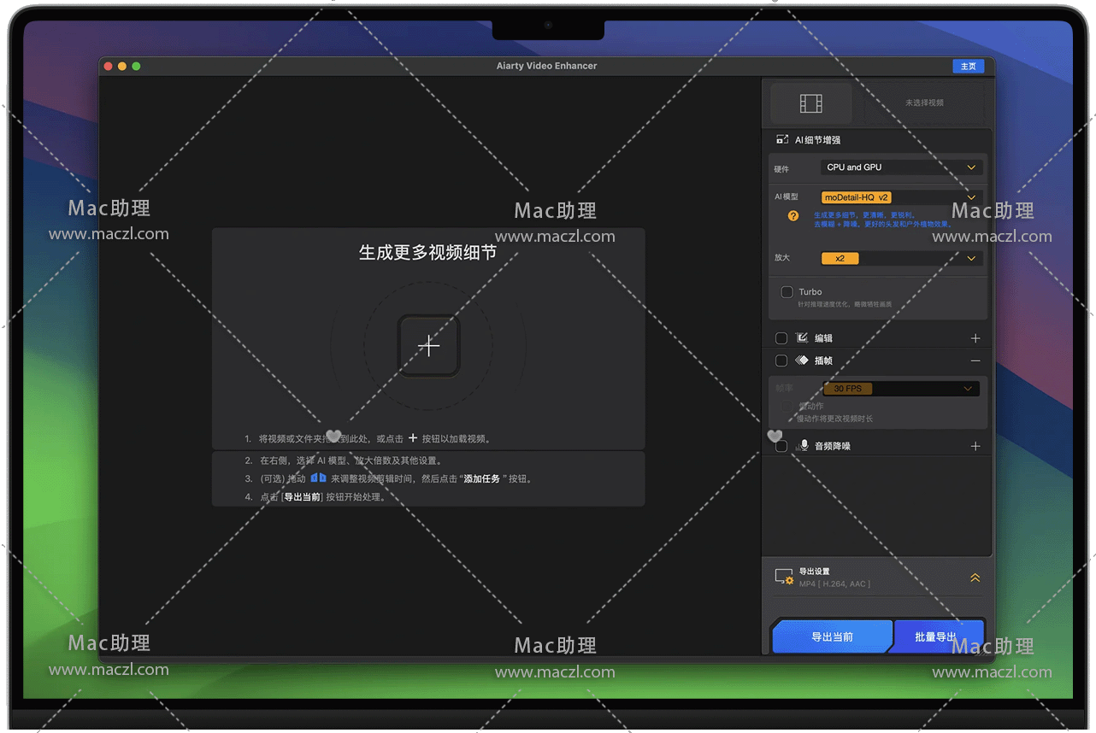Viewport: 1096px width, 733px height.
Task: Click the 慢动作将更改视频时长 note
Action: tap(835, 419)
